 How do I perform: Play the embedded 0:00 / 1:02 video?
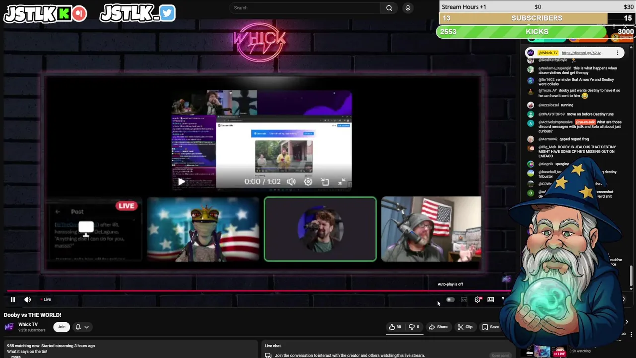tap(181, 181)
